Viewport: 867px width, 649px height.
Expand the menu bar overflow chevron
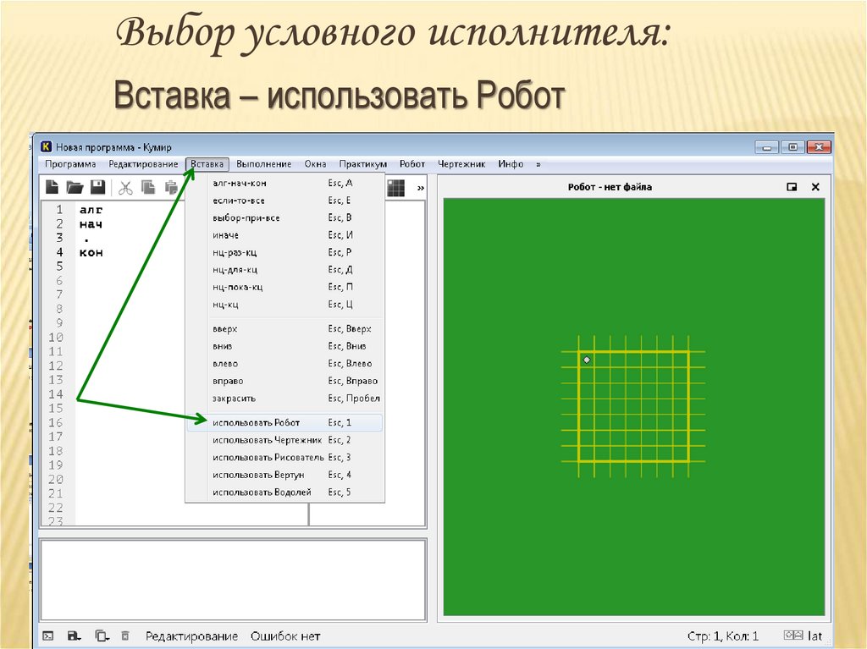tap(538, 164)
